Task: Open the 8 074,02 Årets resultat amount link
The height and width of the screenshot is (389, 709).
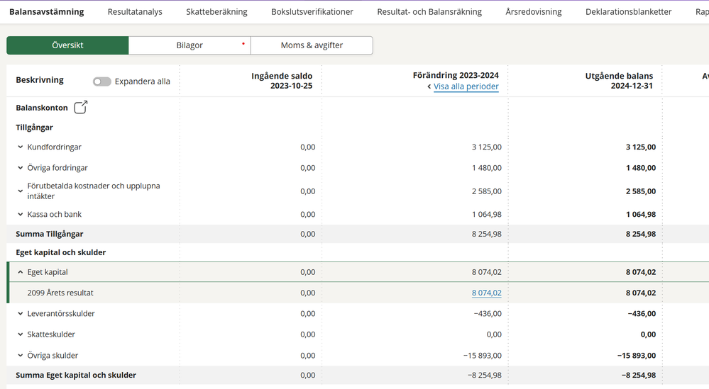Action: pos(486,293)
